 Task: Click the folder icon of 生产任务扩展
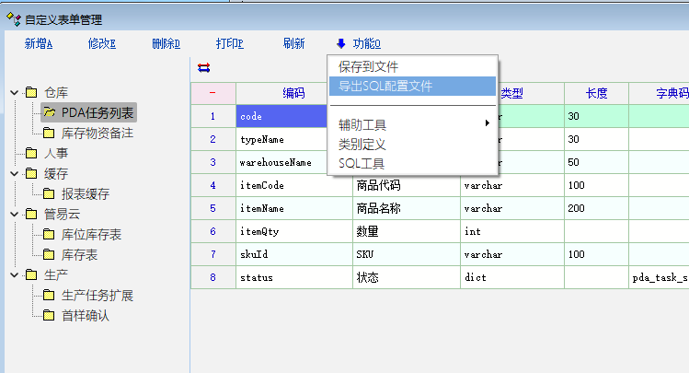[x=50, y=296]
